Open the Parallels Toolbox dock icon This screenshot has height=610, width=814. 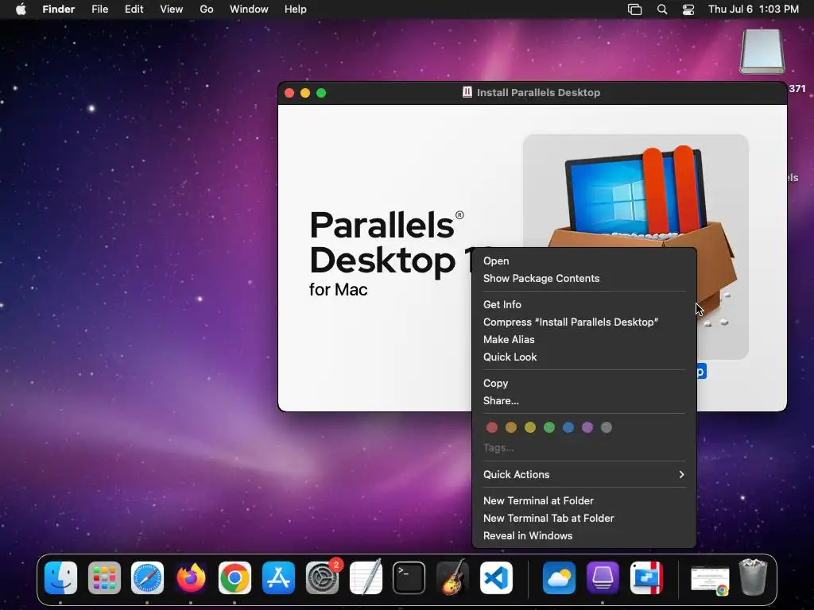pos(646,577)
